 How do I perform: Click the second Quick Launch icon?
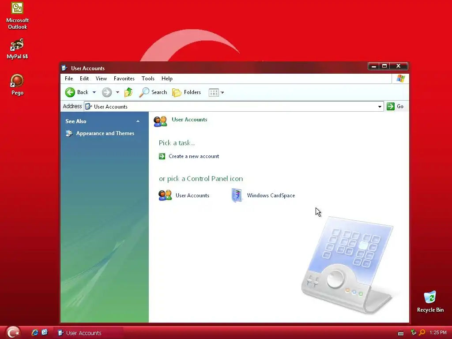coord(45,332)
